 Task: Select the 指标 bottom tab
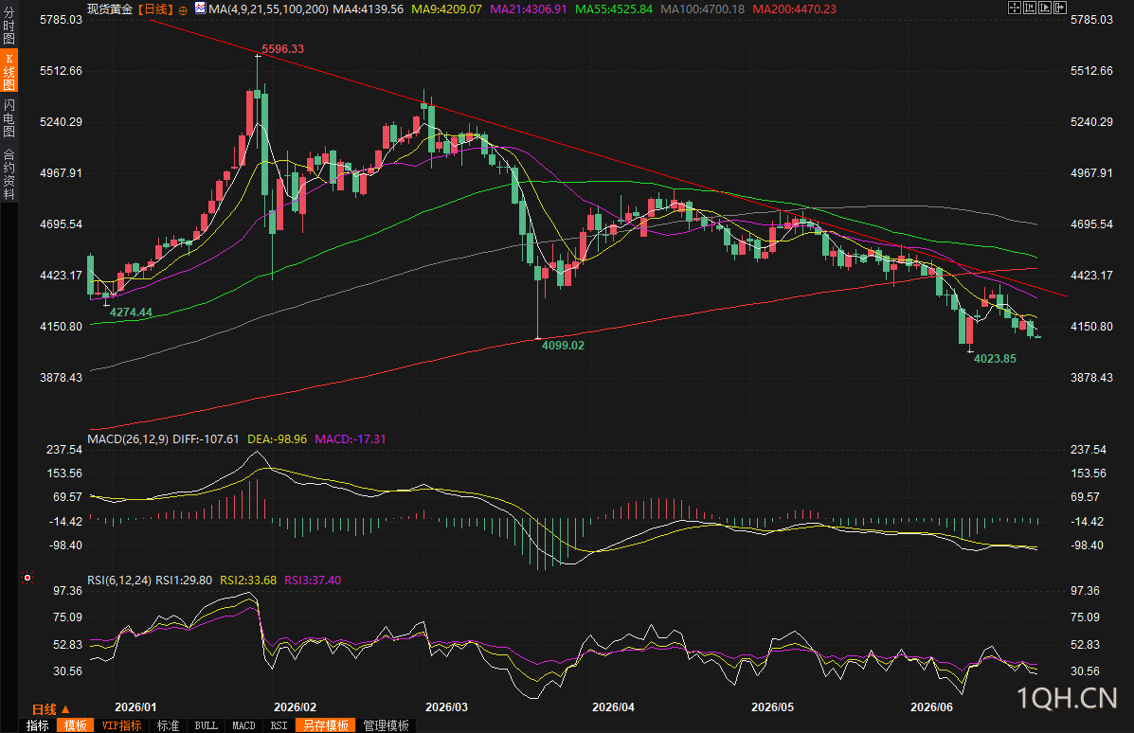(x=38, y=725)
